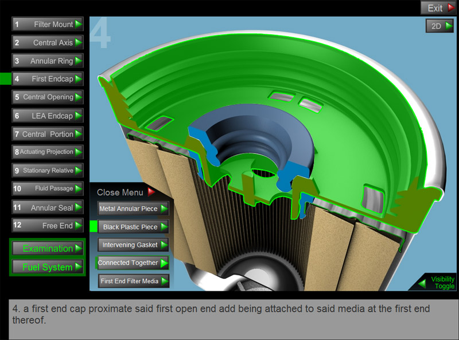
Task: Click the red arrow on Exit
Action: point(451,8)
